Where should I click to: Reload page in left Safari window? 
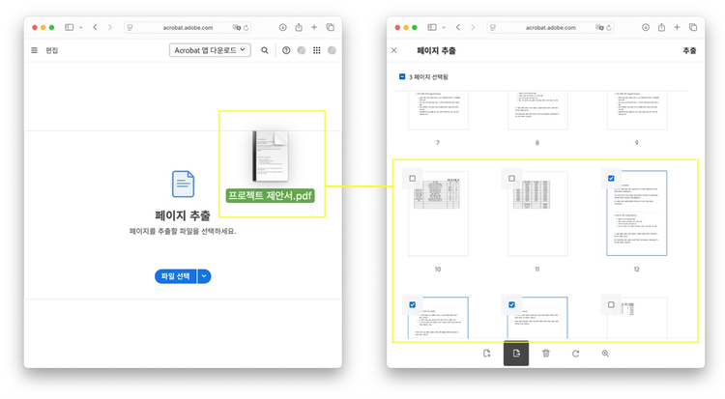point(246,28)
